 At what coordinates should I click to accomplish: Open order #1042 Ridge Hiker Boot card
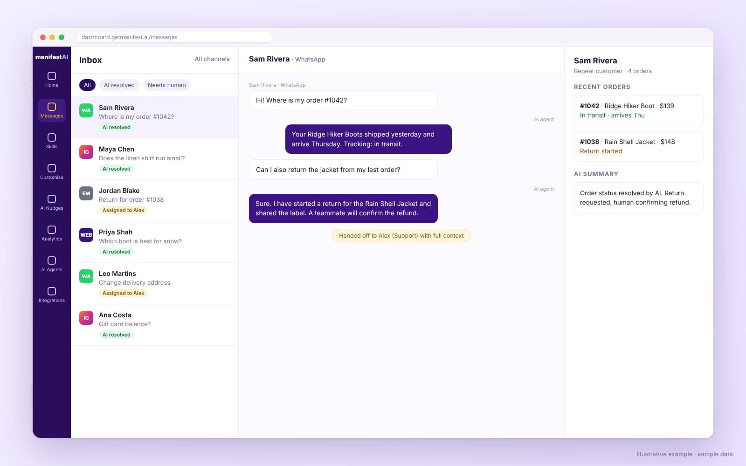(x=639, y=110)
